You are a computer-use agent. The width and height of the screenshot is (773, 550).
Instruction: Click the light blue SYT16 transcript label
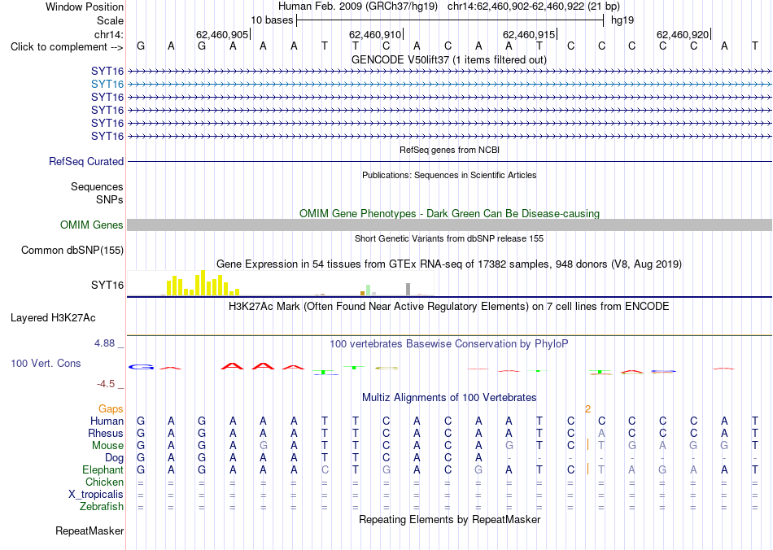pyautogui.click(x=107, y=85)
